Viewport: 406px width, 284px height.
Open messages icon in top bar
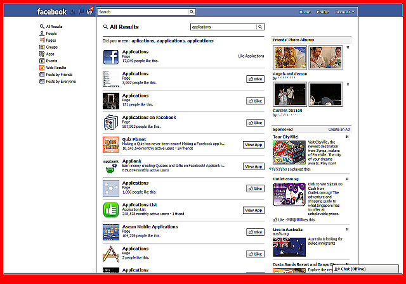pyautogui.click(x=81, y=12)
